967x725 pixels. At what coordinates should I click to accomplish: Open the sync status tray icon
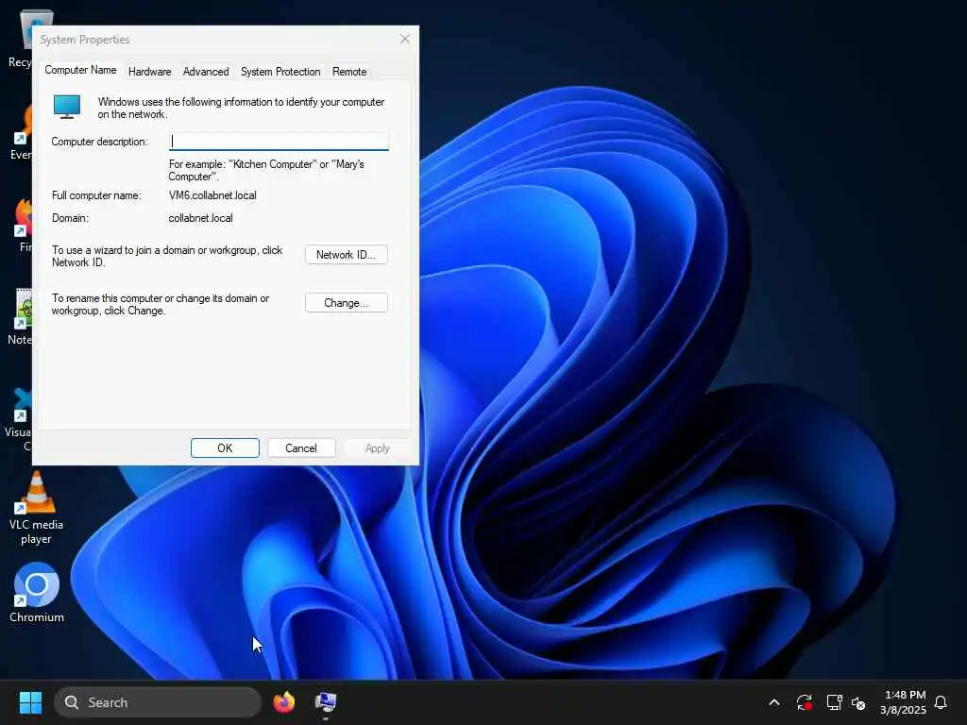point(805,702)
